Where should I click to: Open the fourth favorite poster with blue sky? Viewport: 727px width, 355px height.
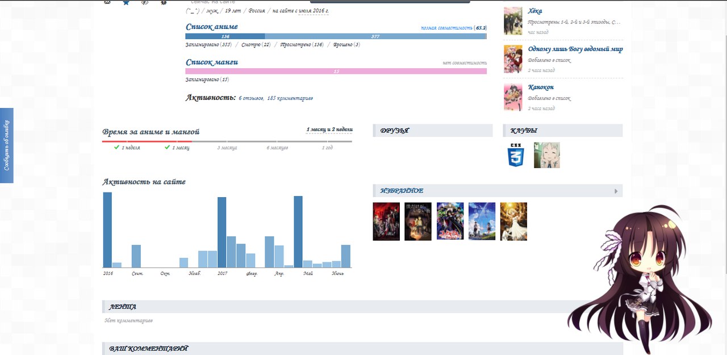coord(482,222)
